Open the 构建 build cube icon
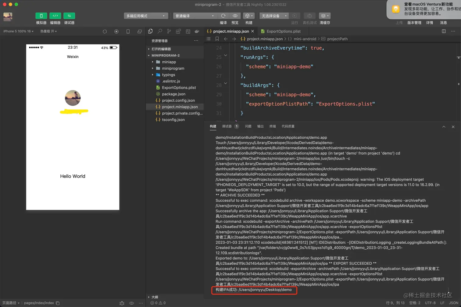 (x=249, y=16)
